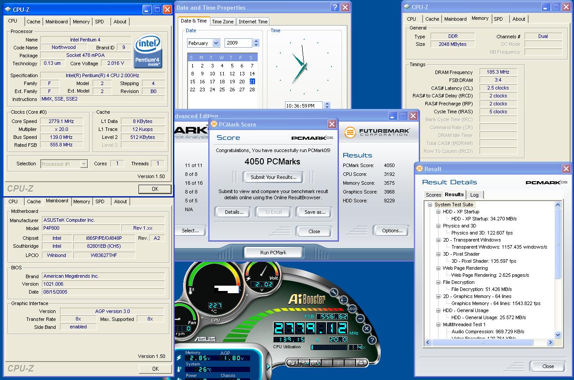
Task: Switch to Time Zone tab
Action: (223, 22)
